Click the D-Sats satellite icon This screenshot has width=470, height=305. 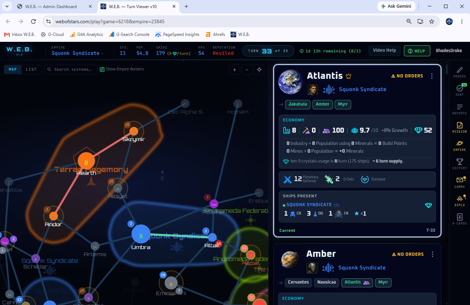(329, 179)
